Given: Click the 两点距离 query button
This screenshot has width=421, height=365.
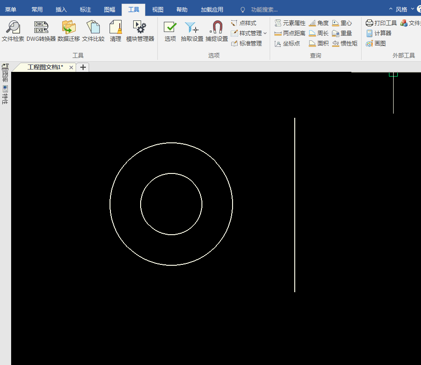Looking at the screenshot, I should [290, 33].
